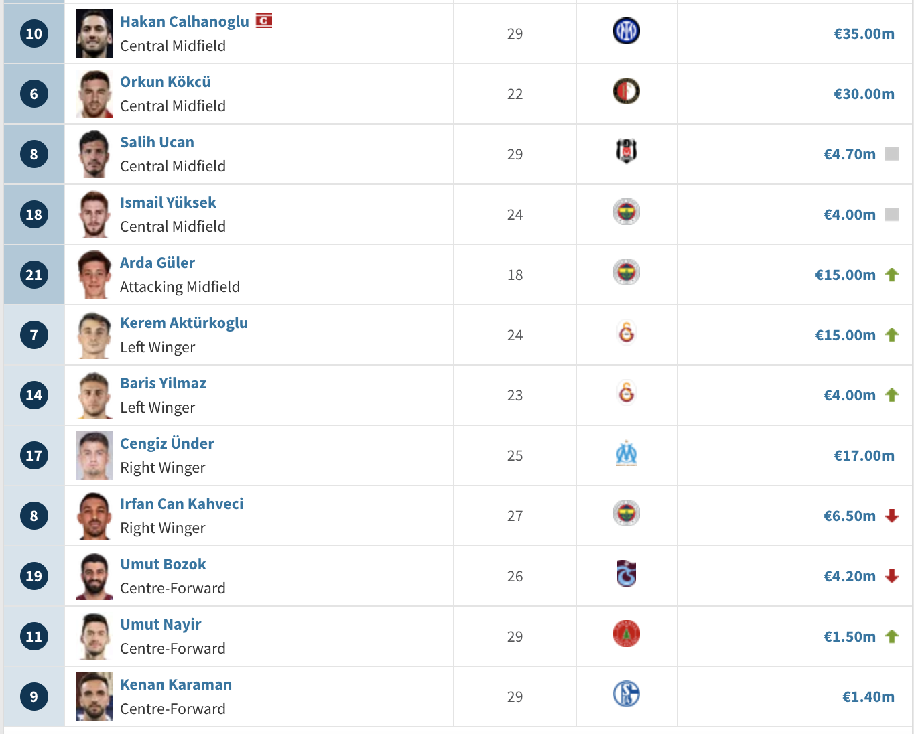Screen dimensions: 914x734
Task: Click Irfan Can Kahveci's portrait thumbnail
Action: (94, 516)
